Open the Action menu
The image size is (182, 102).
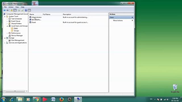click(11, 7)
